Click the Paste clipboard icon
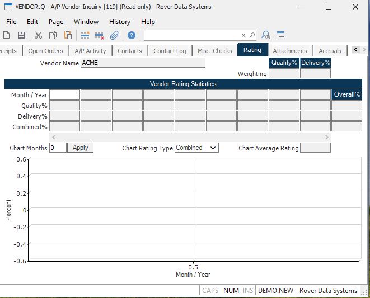The height and width of the screenshot is (298, 370). [68, 35]
